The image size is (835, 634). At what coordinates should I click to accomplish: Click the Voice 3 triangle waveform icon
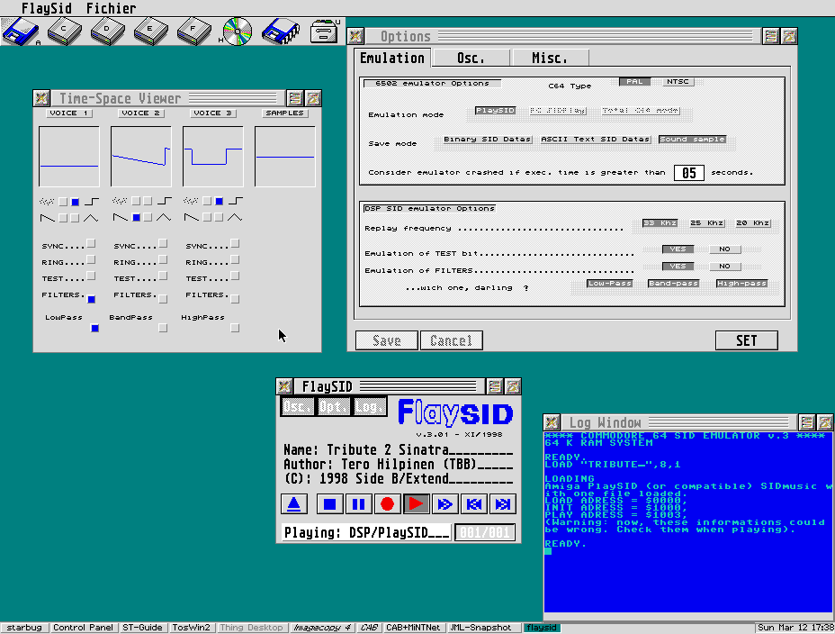(x=235, y=217)
